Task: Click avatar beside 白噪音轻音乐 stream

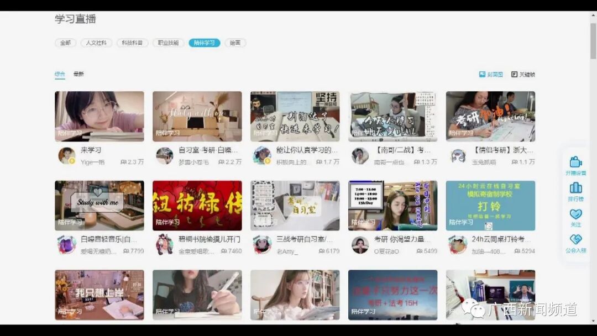Action: click(x=67, y=245)
